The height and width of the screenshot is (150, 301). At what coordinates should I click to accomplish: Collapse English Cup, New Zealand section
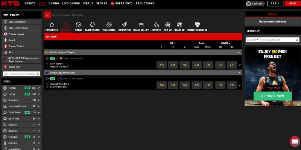(x=239, y=73)
